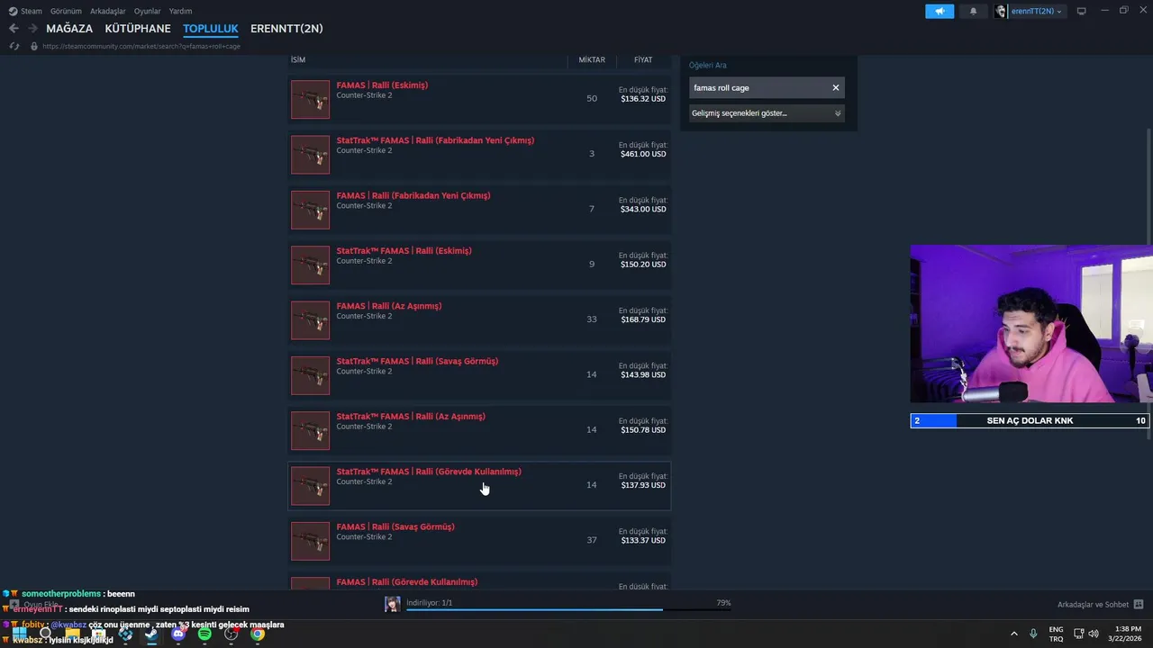
Task: Switch to the MAĞAZA tab
Action: [69, 29]
